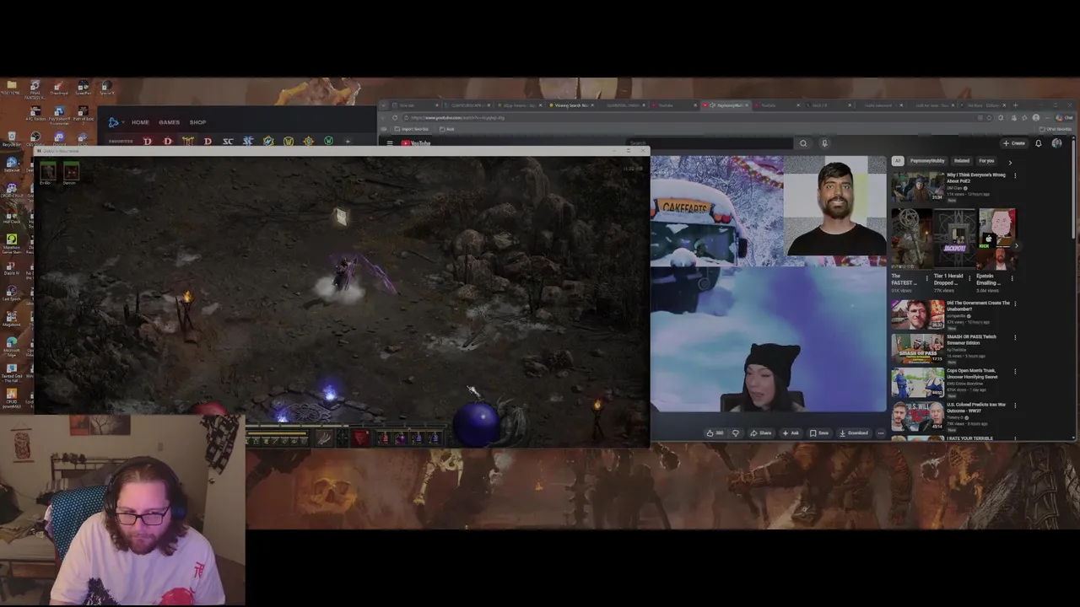Select the All filter chip
Image resolution: width=1080 pixels, height=607 pixels.
click(x=898, y=161)
